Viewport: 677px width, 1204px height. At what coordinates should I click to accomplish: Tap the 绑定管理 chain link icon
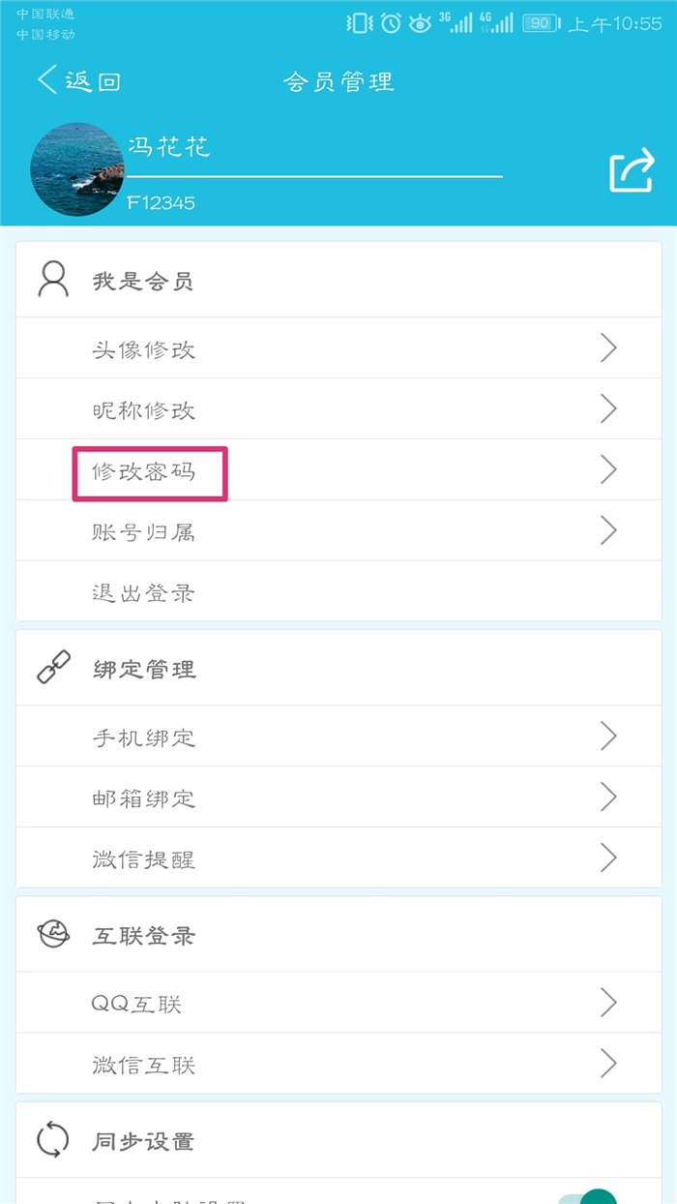pos(53,668)
